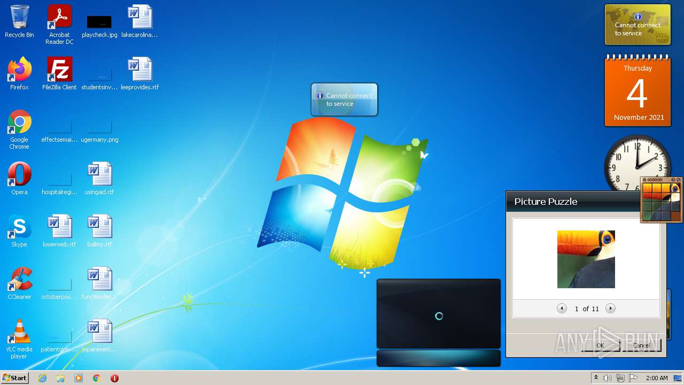Click the blue gadget above the Windows logo
Image resolution: width=684 pixels, height=385 pixels.
344,99
